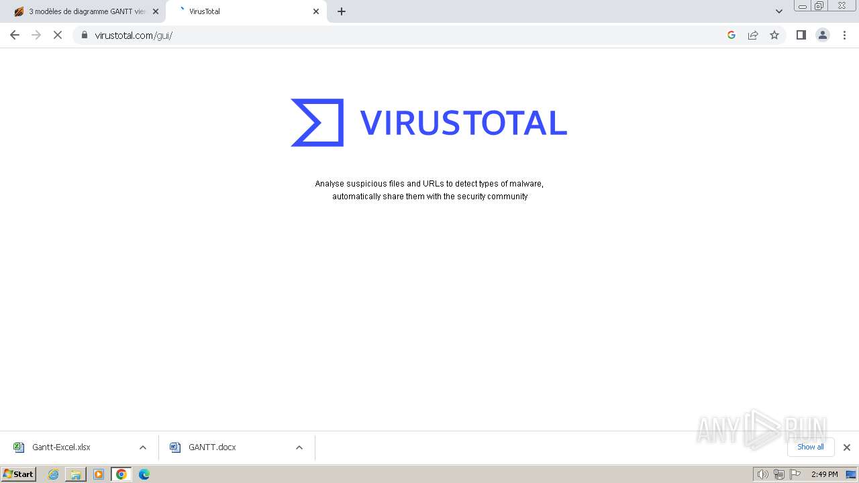Image resolution: width=859 pixels, height=483 pixels.
Task: Go back to the previous page
Action: tap(15, 35)
